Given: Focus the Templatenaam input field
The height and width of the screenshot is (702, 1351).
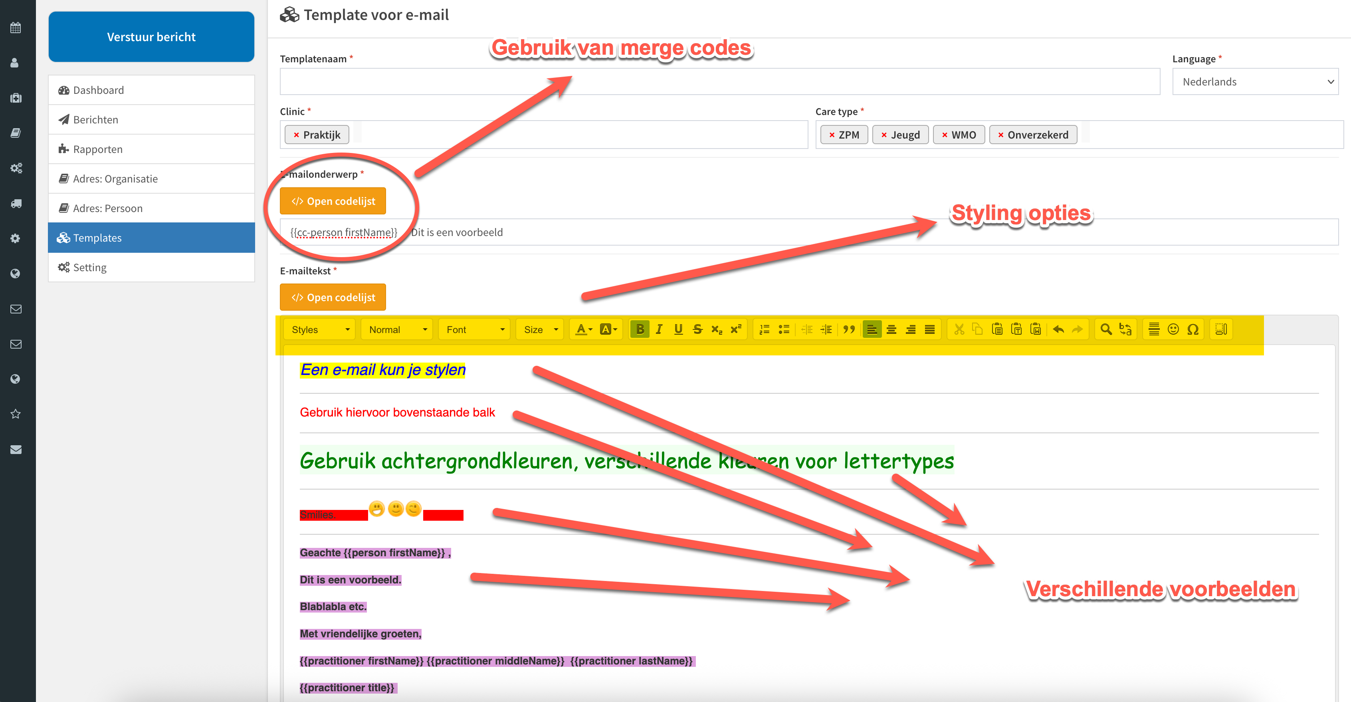Looking at the screenshot, I should coord(720,82).
